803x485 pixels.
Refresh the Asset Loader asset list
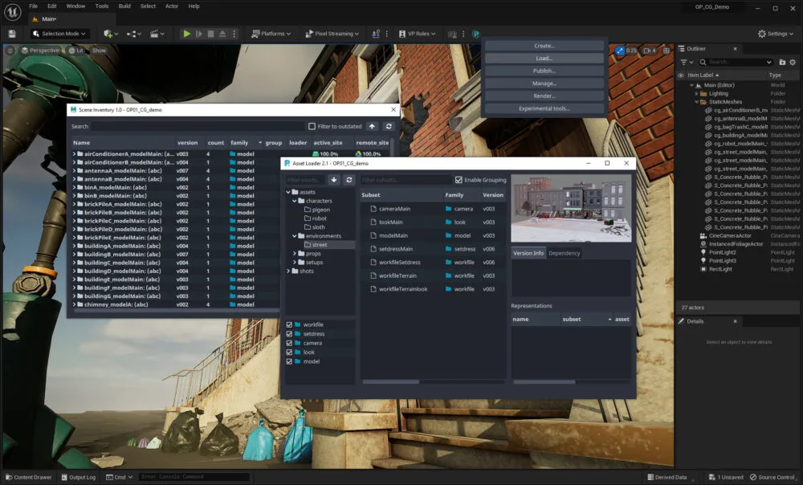click(349, 180)
